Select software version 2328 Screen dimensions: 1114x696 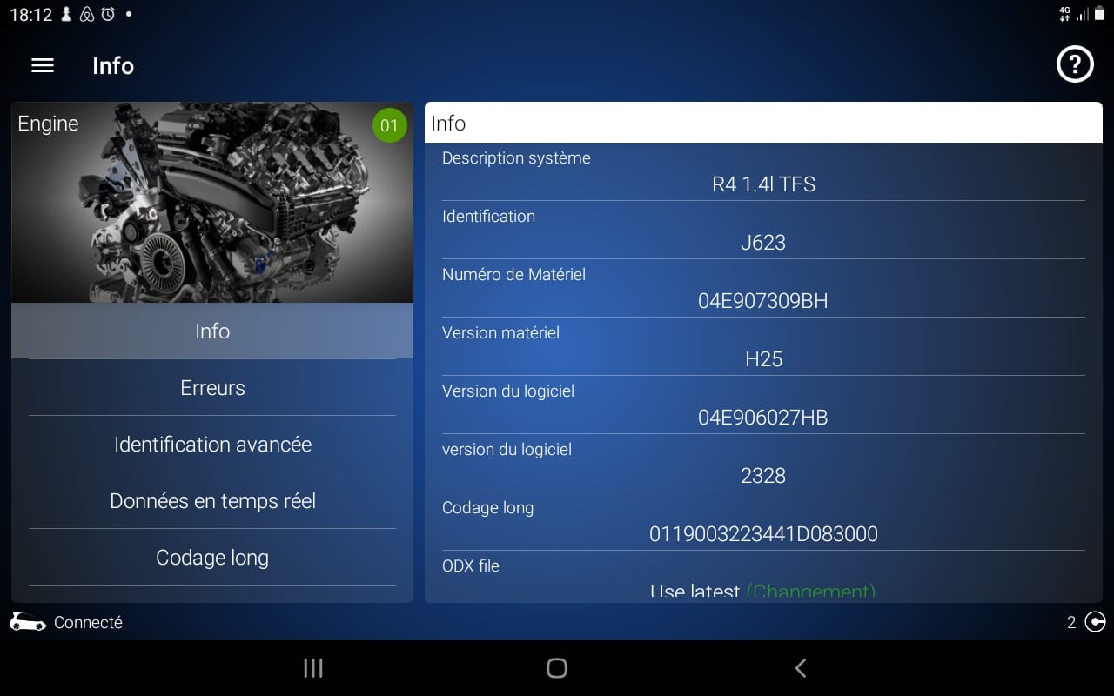point(763,476)
